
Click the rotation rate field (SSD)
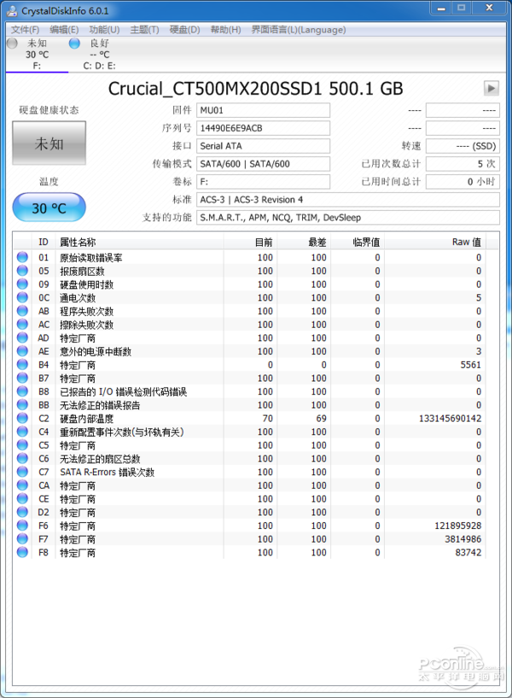pos(463,146)
